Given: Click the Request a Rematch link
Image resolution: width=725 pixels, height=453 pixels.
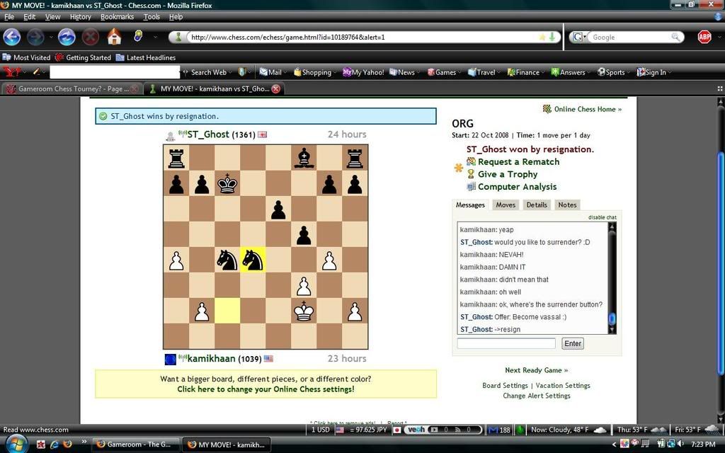Looking at the screenshot, I should [x=518, y=162].
